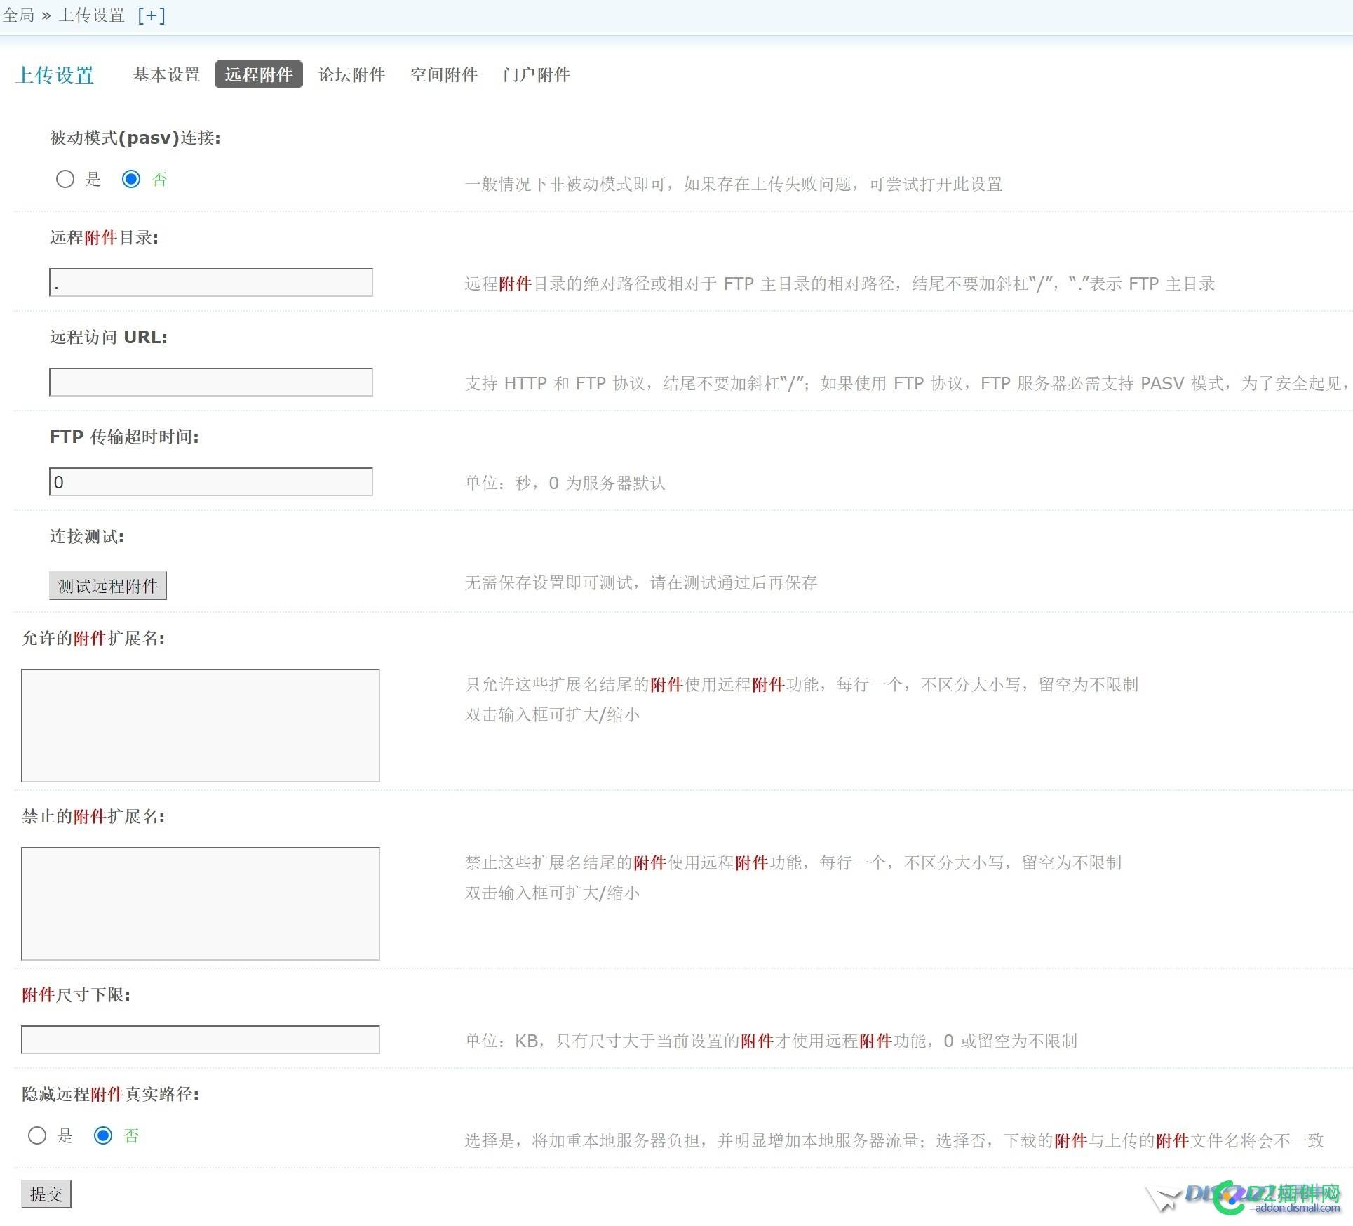Click the 上传设置 page heading
The image size is (1353, 1226).
(55, 75)
